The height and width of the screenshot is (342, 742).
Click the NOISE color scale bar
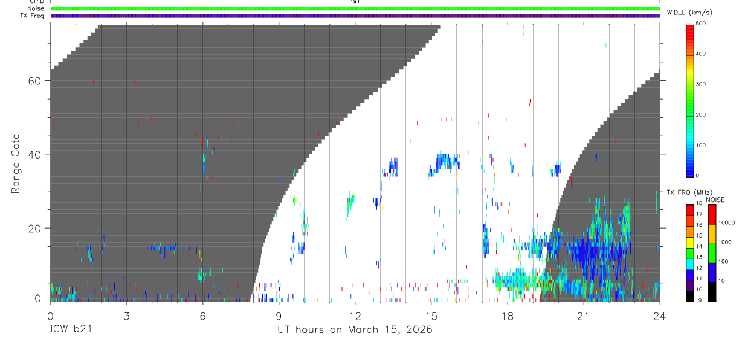tap(712, 252)
